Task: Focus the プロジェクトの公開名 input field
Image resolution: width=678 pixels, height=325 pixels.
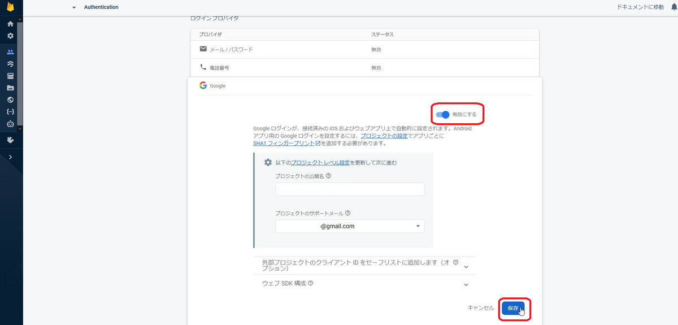Action: click(x=350, y=189)
